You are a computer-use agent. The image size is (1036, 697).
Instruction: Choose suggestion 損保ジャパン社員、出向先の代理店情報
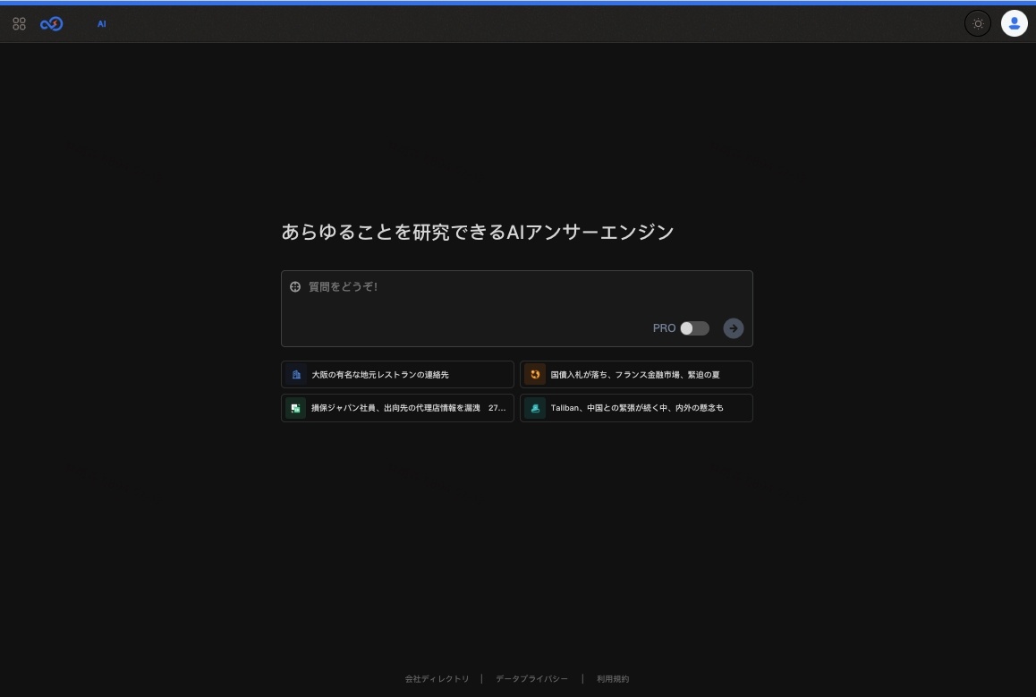pyautogui.click(x=397, y=408)
